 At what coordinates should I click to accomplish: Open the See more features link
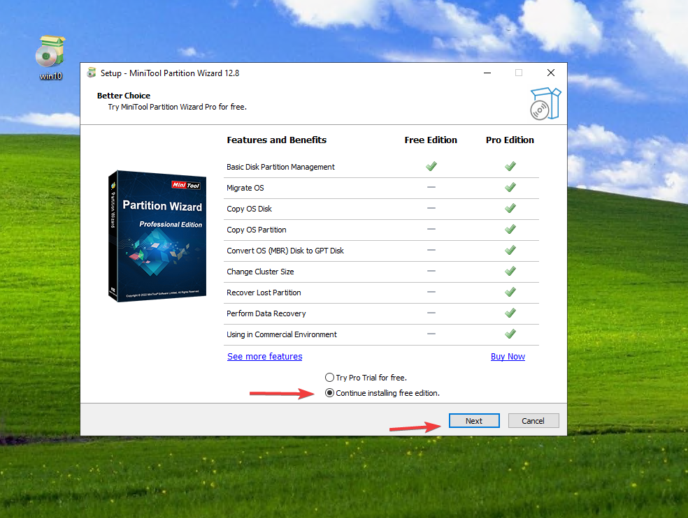click(x=264, y=356)
